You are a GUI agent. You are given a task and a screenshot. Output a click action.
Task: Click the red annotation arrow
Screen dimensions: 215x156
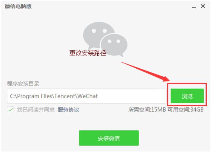tap(145, 72)
